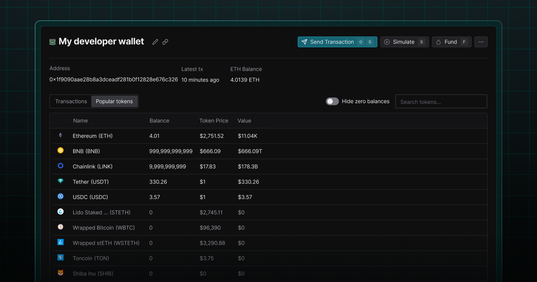Click the Value column header
The width and height of the screenshot is (537, 282).
[x=244, y=121]
